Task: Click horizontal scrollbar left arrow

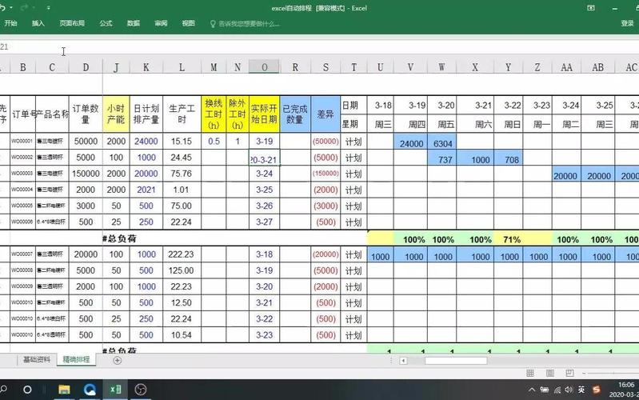Action: [x=403, y=361]
